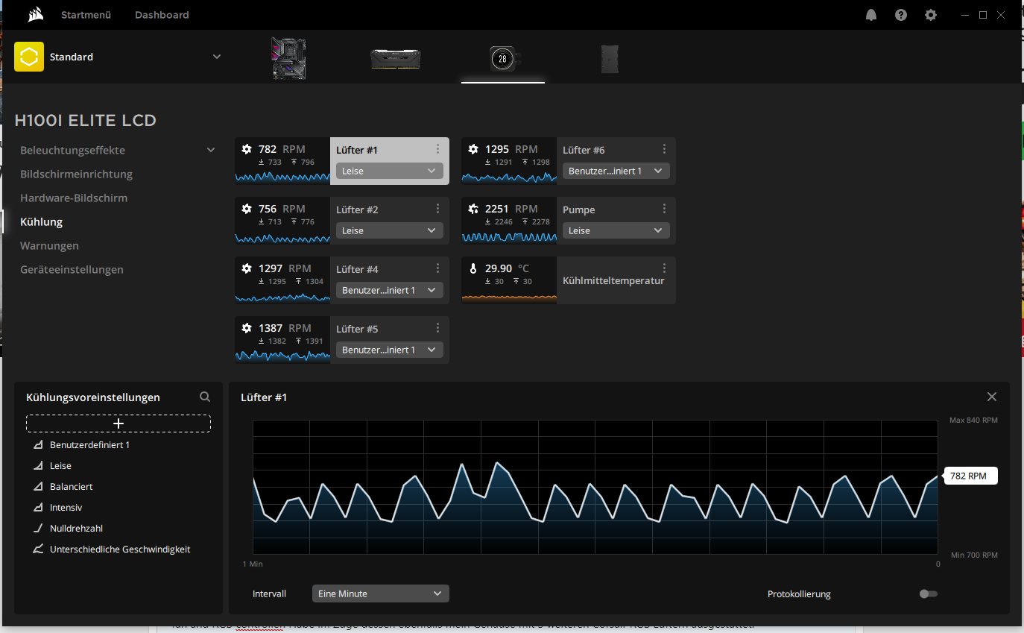
Task: Select the motherboard device thumbnail
Action: click(x=288, y=58)
